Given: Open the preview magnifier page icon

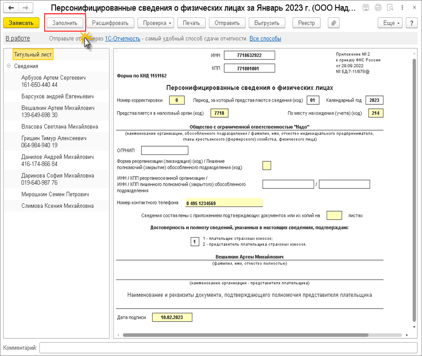Looking at the screenshot, I should [x=390, y=8].
